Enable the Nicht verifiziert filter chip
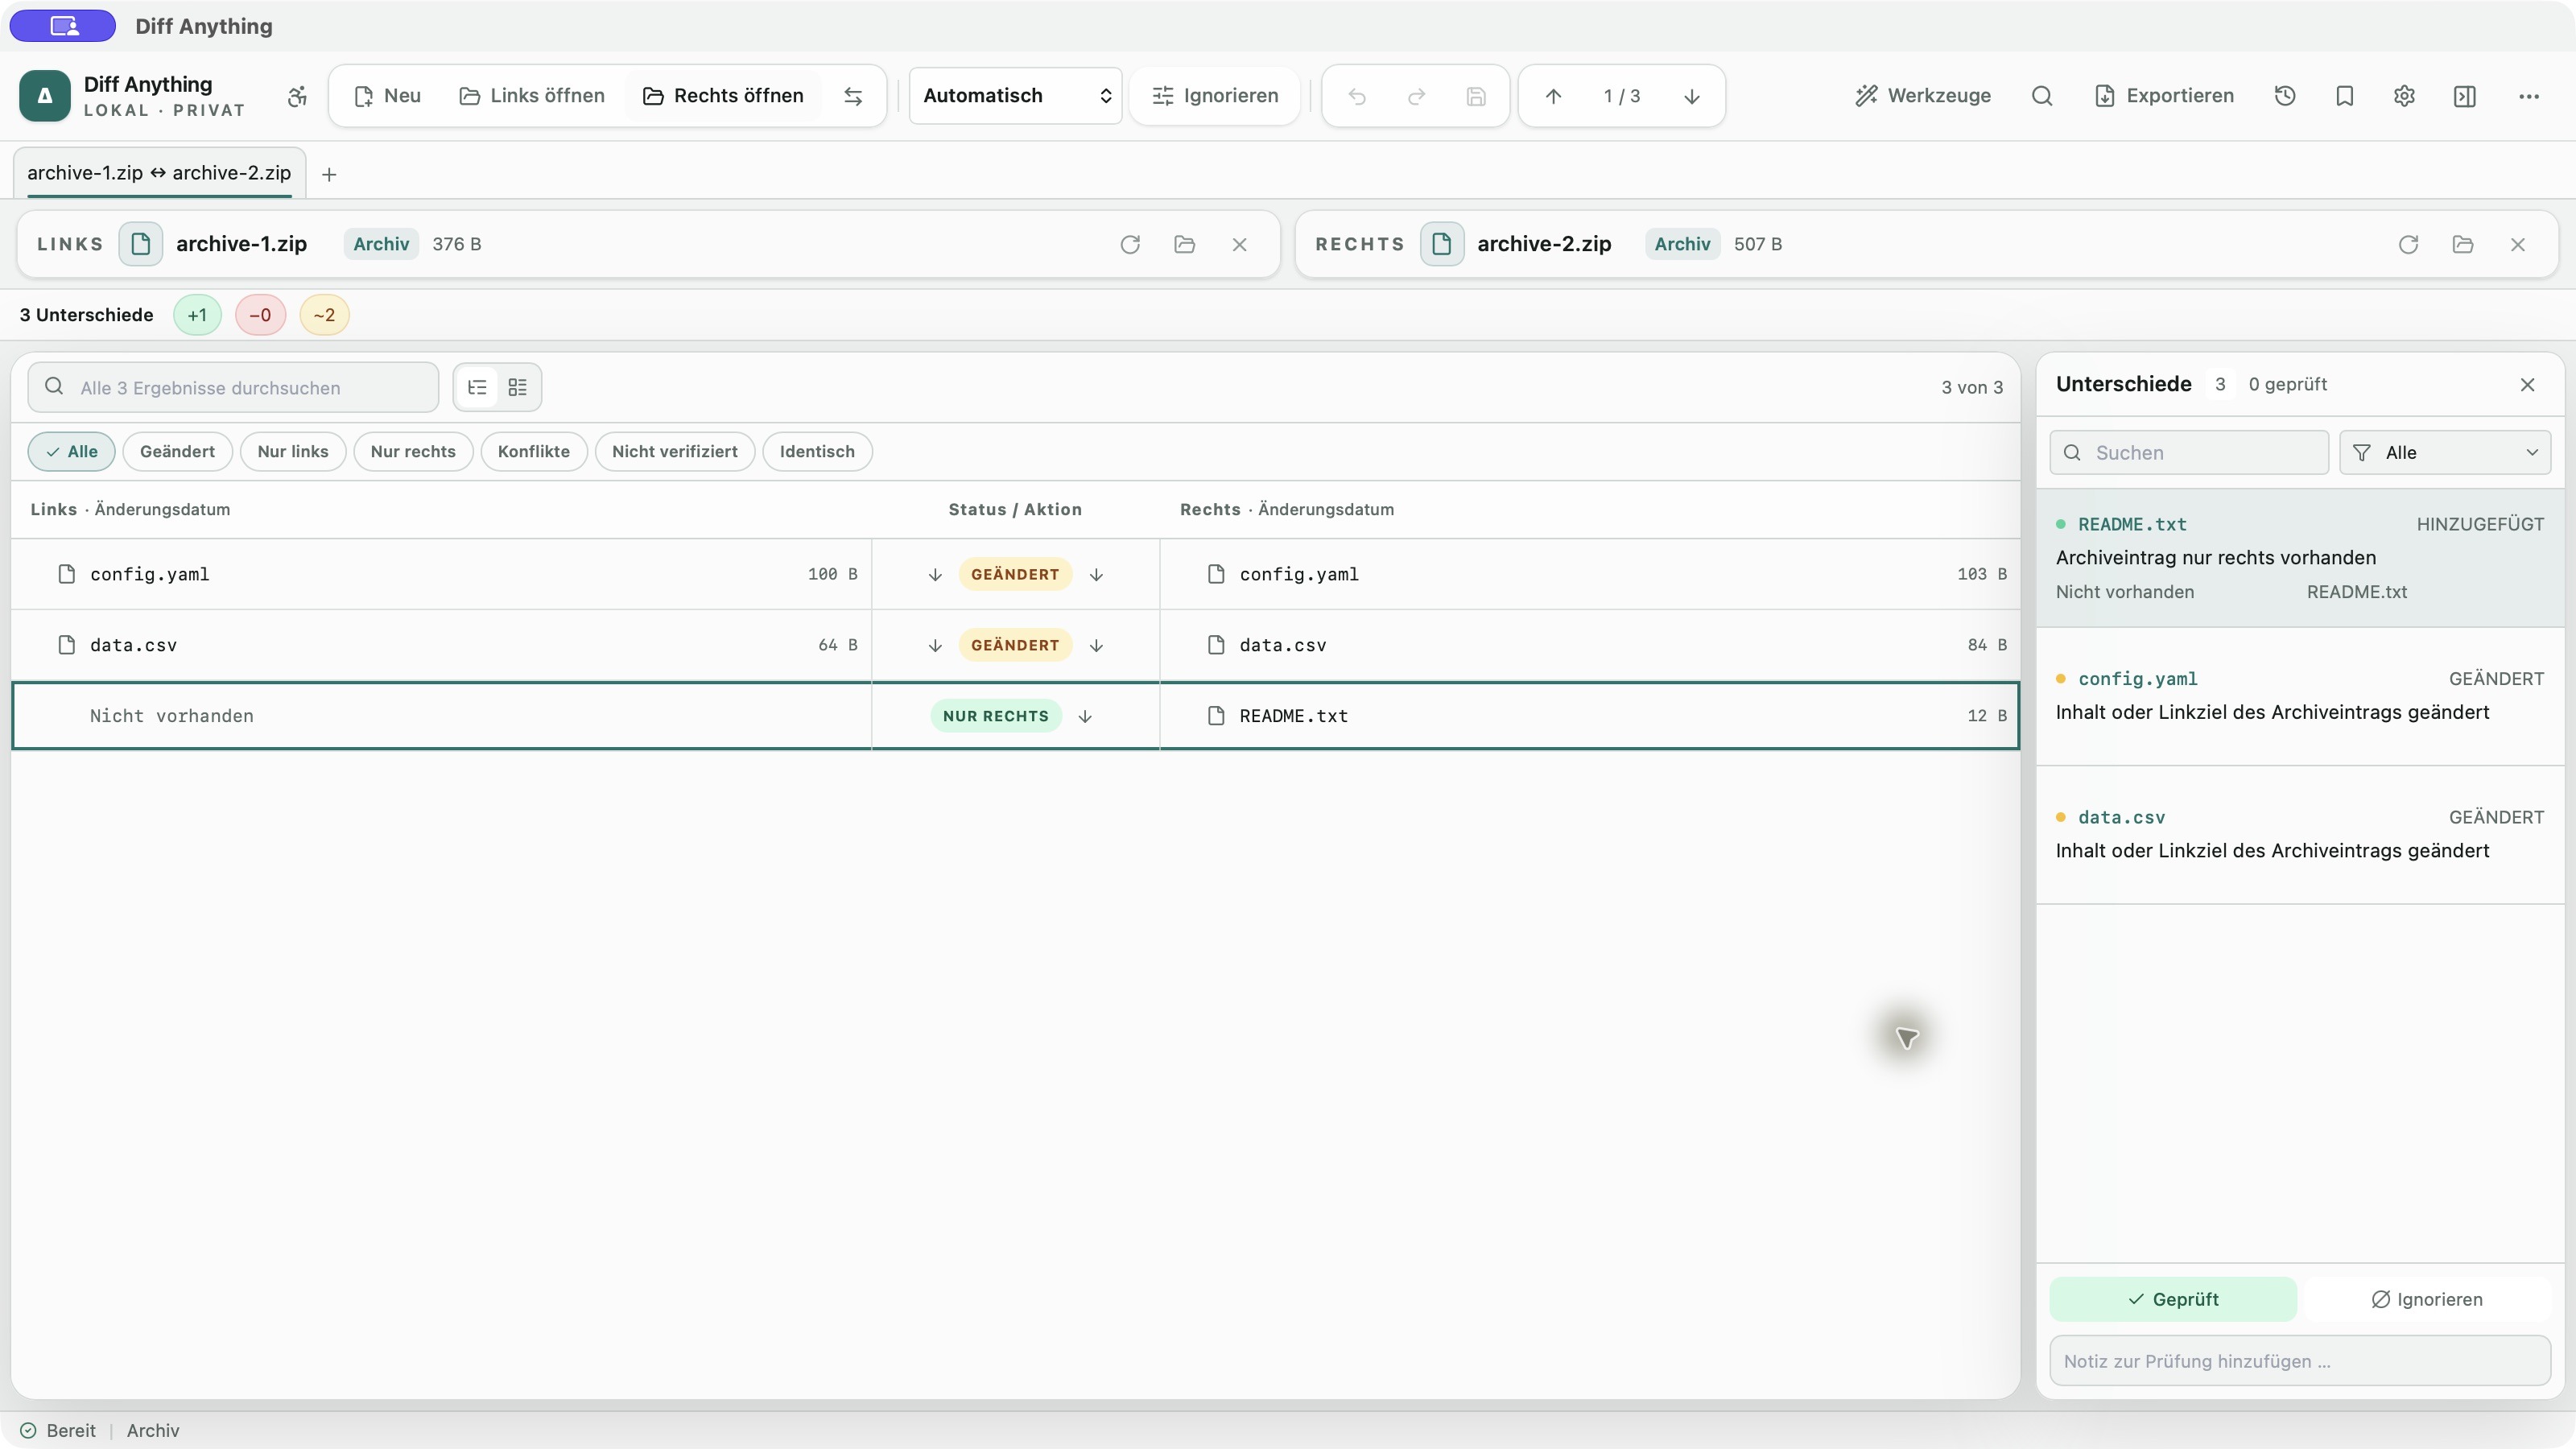 click(675, 451)
